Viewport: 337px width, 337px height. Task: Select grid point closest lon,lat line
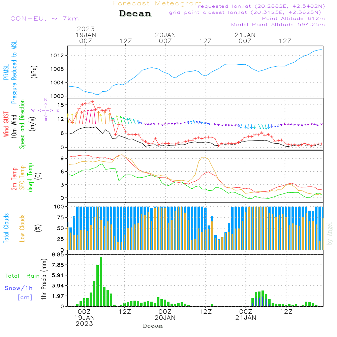(x=245, y=12)
